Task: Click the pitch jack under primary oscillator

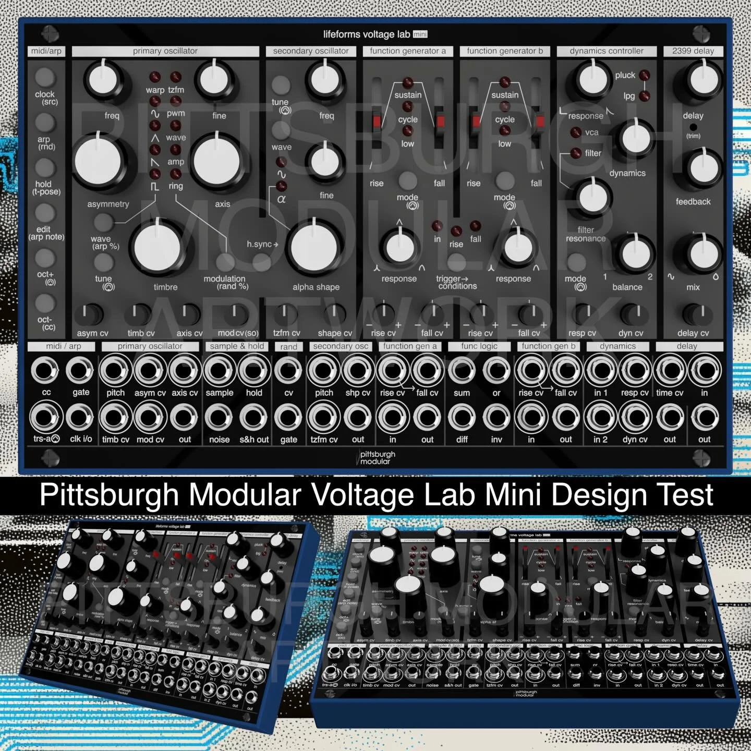Action: click(115, 371)
